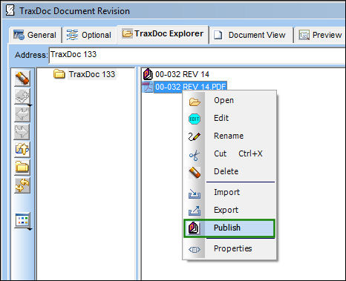Choose Open from context menu

click(229, 100)
